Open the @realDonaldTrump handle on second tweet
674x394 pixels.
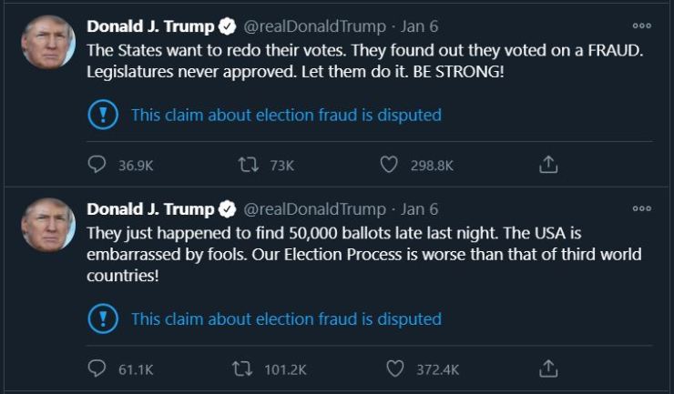coord(315,208)
